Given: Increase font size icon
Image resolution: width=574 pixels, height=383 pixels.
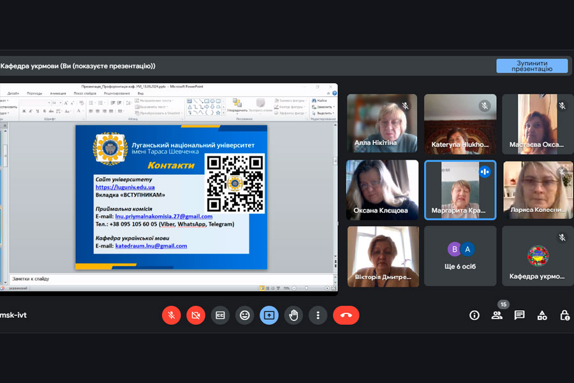Looking at the screenshot, I should (x=66, y=103).
